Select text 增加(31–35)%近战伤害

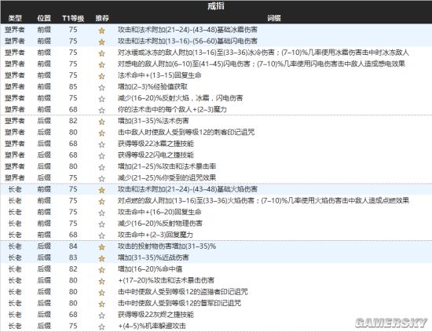(x=153, y=257)
